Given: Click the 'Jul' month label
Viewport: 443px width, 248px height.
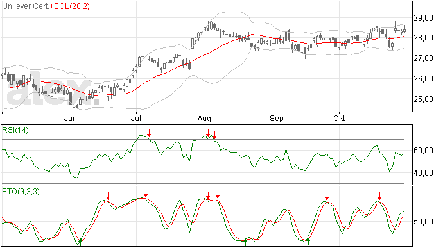Looking at the screenshot, I should [135, 118].
